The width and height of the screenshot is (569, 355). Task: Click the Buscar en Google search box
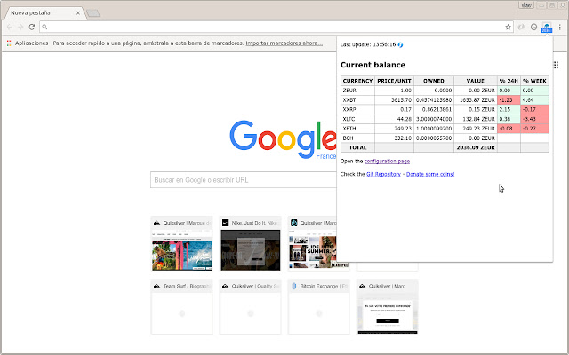click(244, 180)
